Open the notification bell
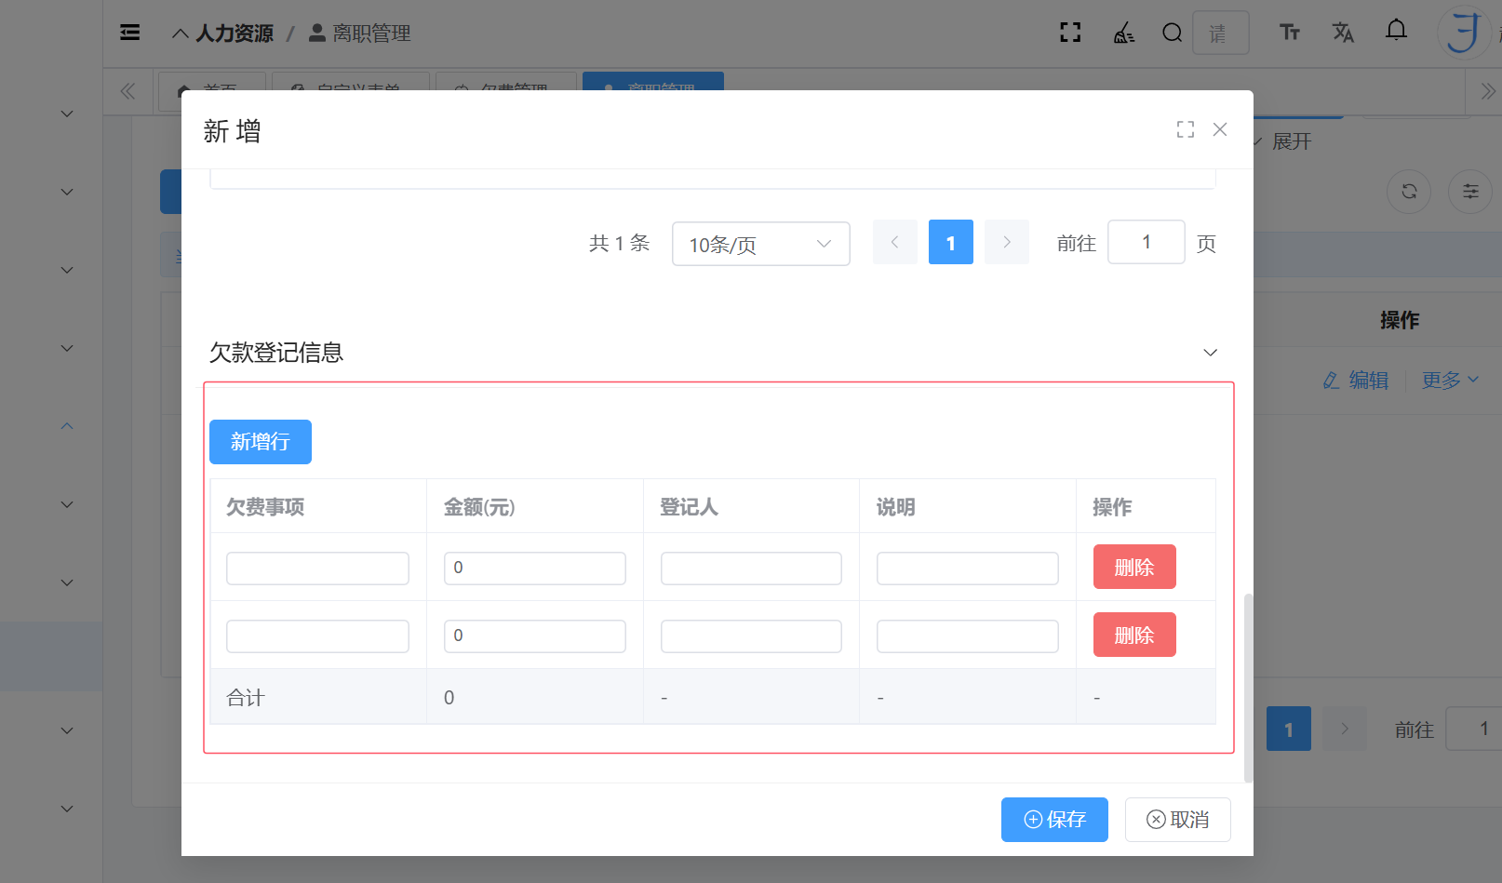The width and height of the screenshot is (1502, 883). point(1396,31)
